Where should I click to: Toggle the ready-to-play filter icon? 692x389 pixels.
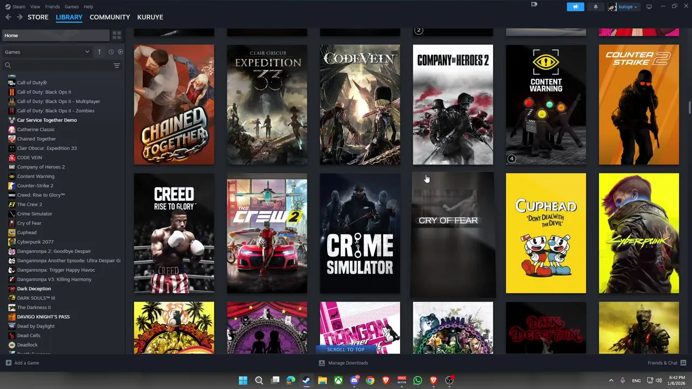[x=120, y=52]
